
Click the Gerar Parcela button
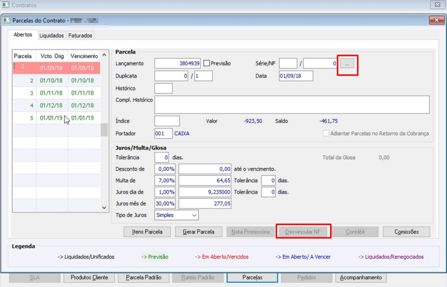pyautogui.click(x=198, y=232)
